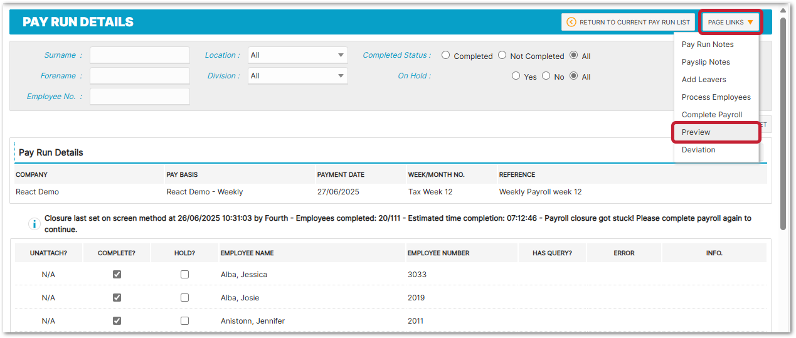Image resolution: width=796 pixels, height=338 pixels.
Task: Select the Completed status radio button
Action: [445, 55]
